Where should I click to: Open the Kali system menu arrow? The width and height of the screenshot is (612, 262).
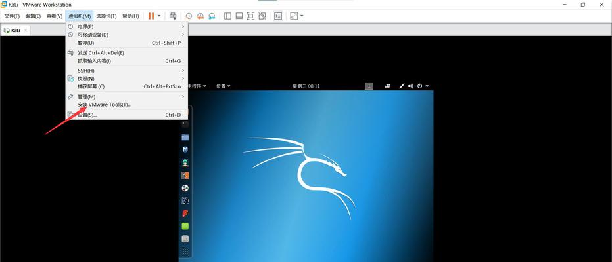[427, 86]
